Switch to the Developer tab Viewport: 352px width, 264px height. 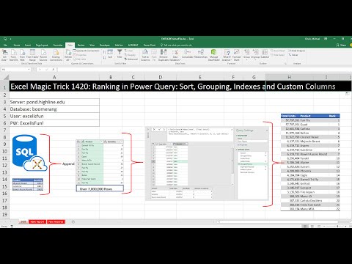pyautogui.click(x=105, y=45)
